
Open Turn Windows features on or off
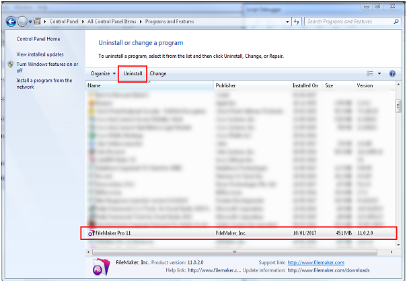[47, 67]
